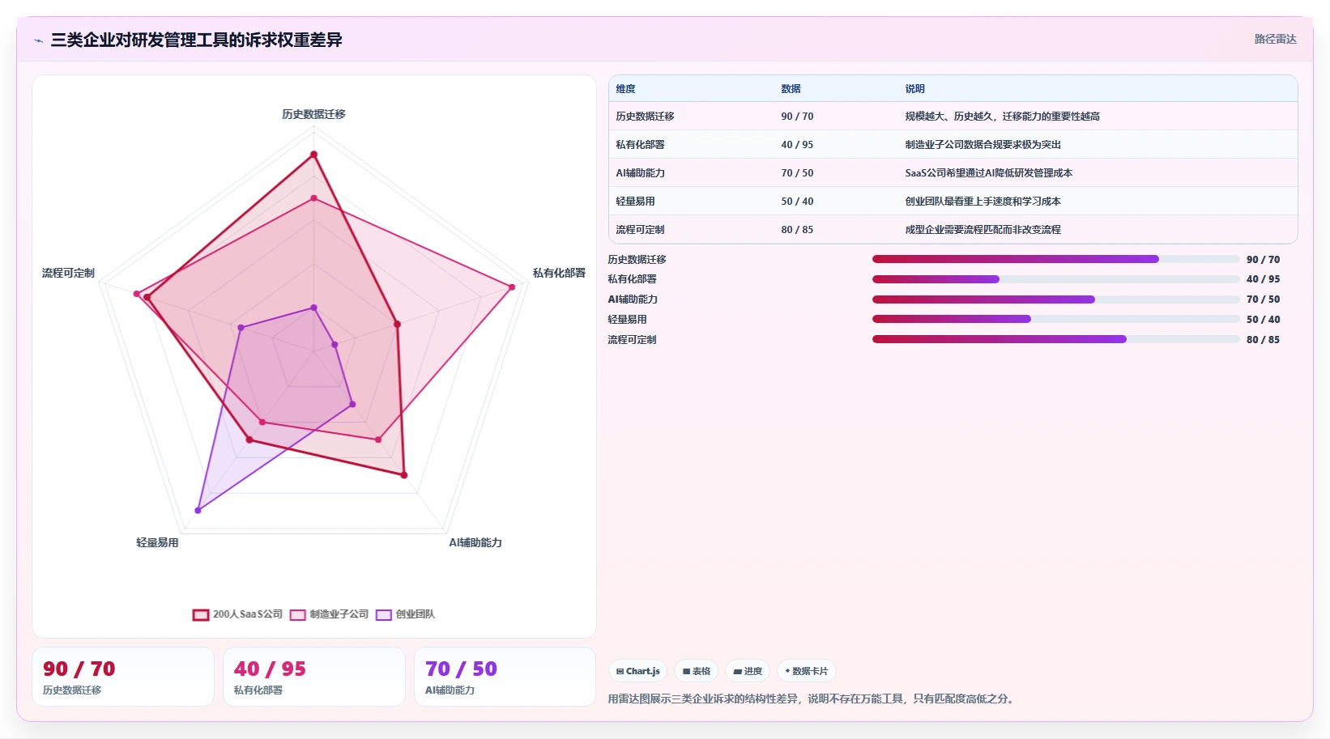Select the 流程可定制 table row name

(640, 230)
